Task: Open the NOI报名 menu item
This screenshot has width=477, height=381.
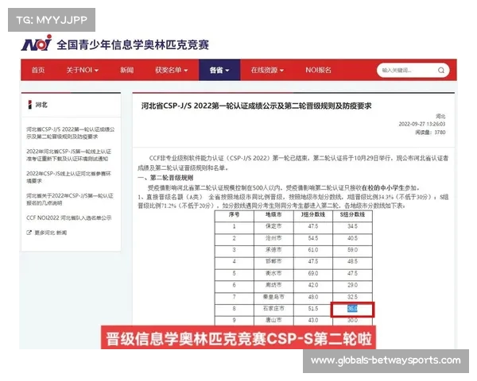Action: coord(318,70)
